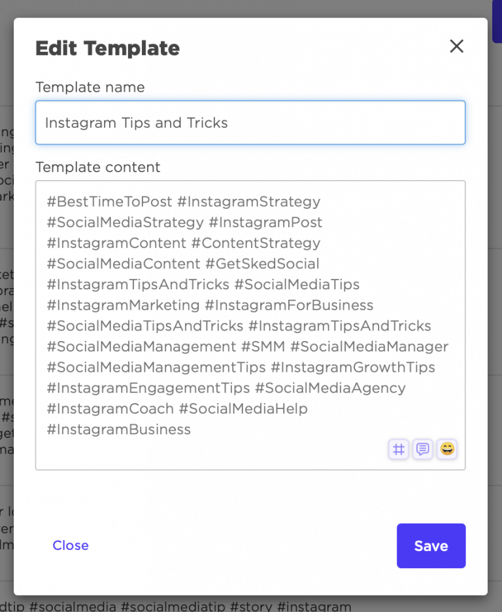The image size is (502, 612).
Task: Click the Close link to dismiss
Action: [71, 545]
